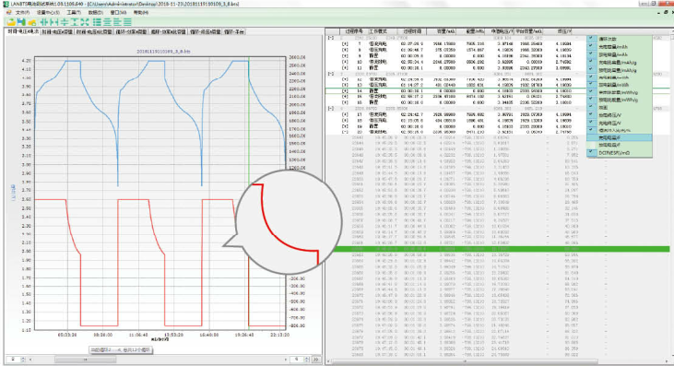674x366 pixels.
Task: Collapse the first cycle group in data tree
Action: pos(331,38)
